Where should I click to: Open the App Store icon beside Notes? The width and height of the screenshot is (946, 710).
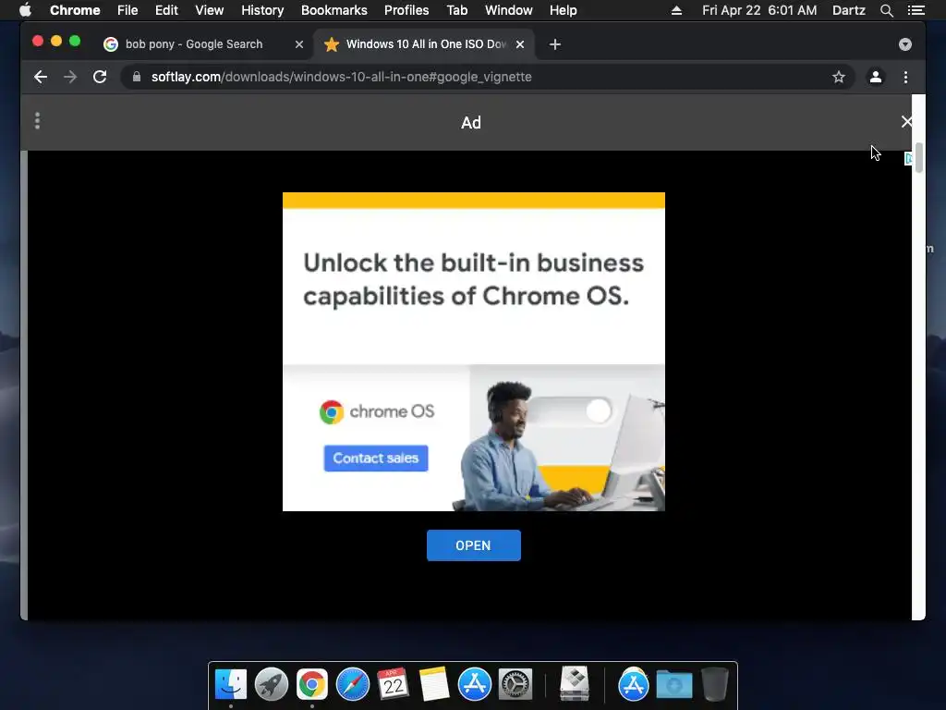pyautogui.click(x=474, y=684)
